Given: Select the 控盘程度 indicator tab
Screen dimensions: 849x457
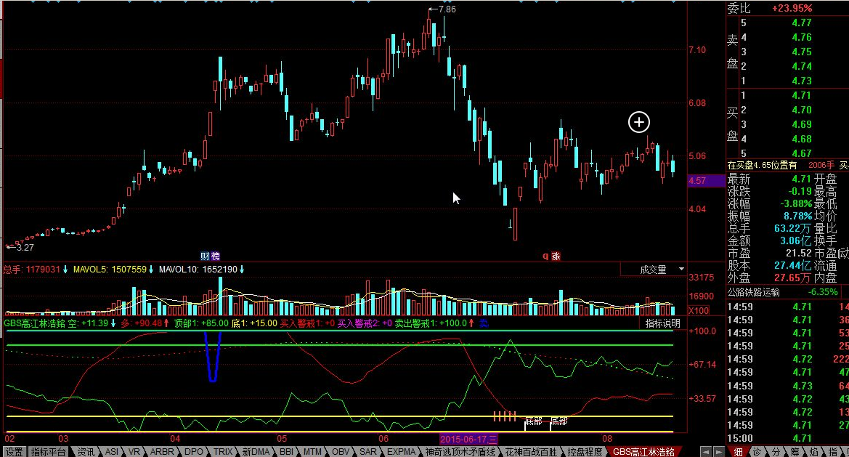Looking at the screenshot, I should tap(585, 452).
